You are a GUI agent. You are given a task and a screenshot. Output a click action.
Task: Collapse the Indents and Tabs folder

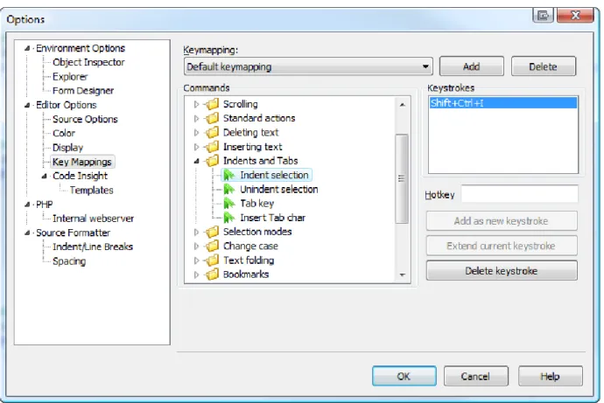[x=196, y=161]
